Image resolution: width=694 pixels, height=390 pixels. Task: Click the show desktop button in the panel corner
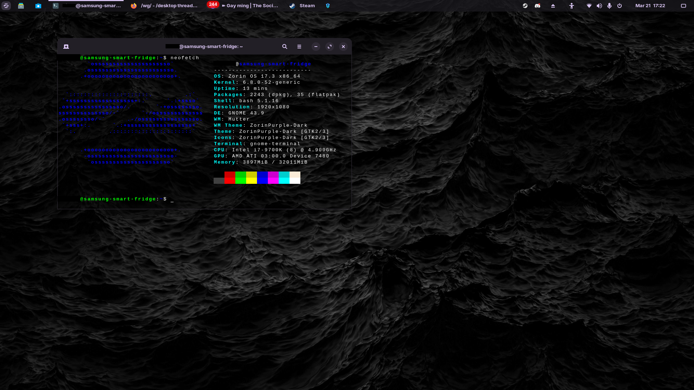point(684,6)
